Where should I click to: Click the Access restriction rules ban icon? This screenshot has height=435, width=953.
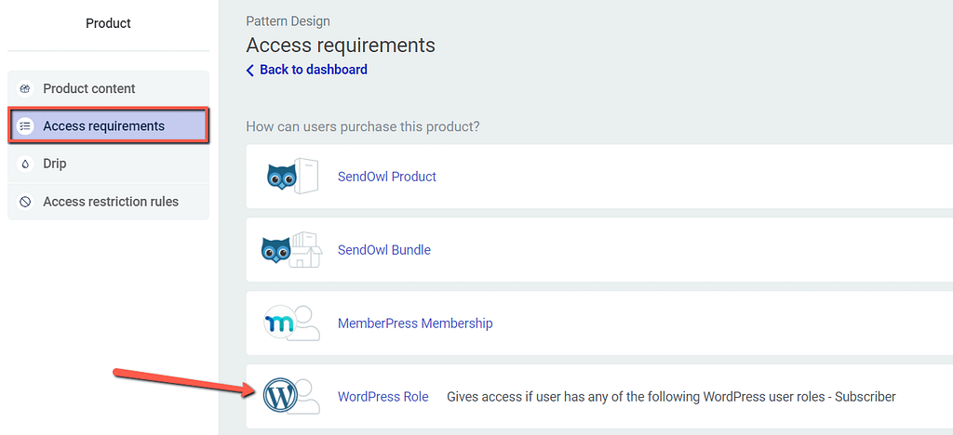click(x=25, y=202)
